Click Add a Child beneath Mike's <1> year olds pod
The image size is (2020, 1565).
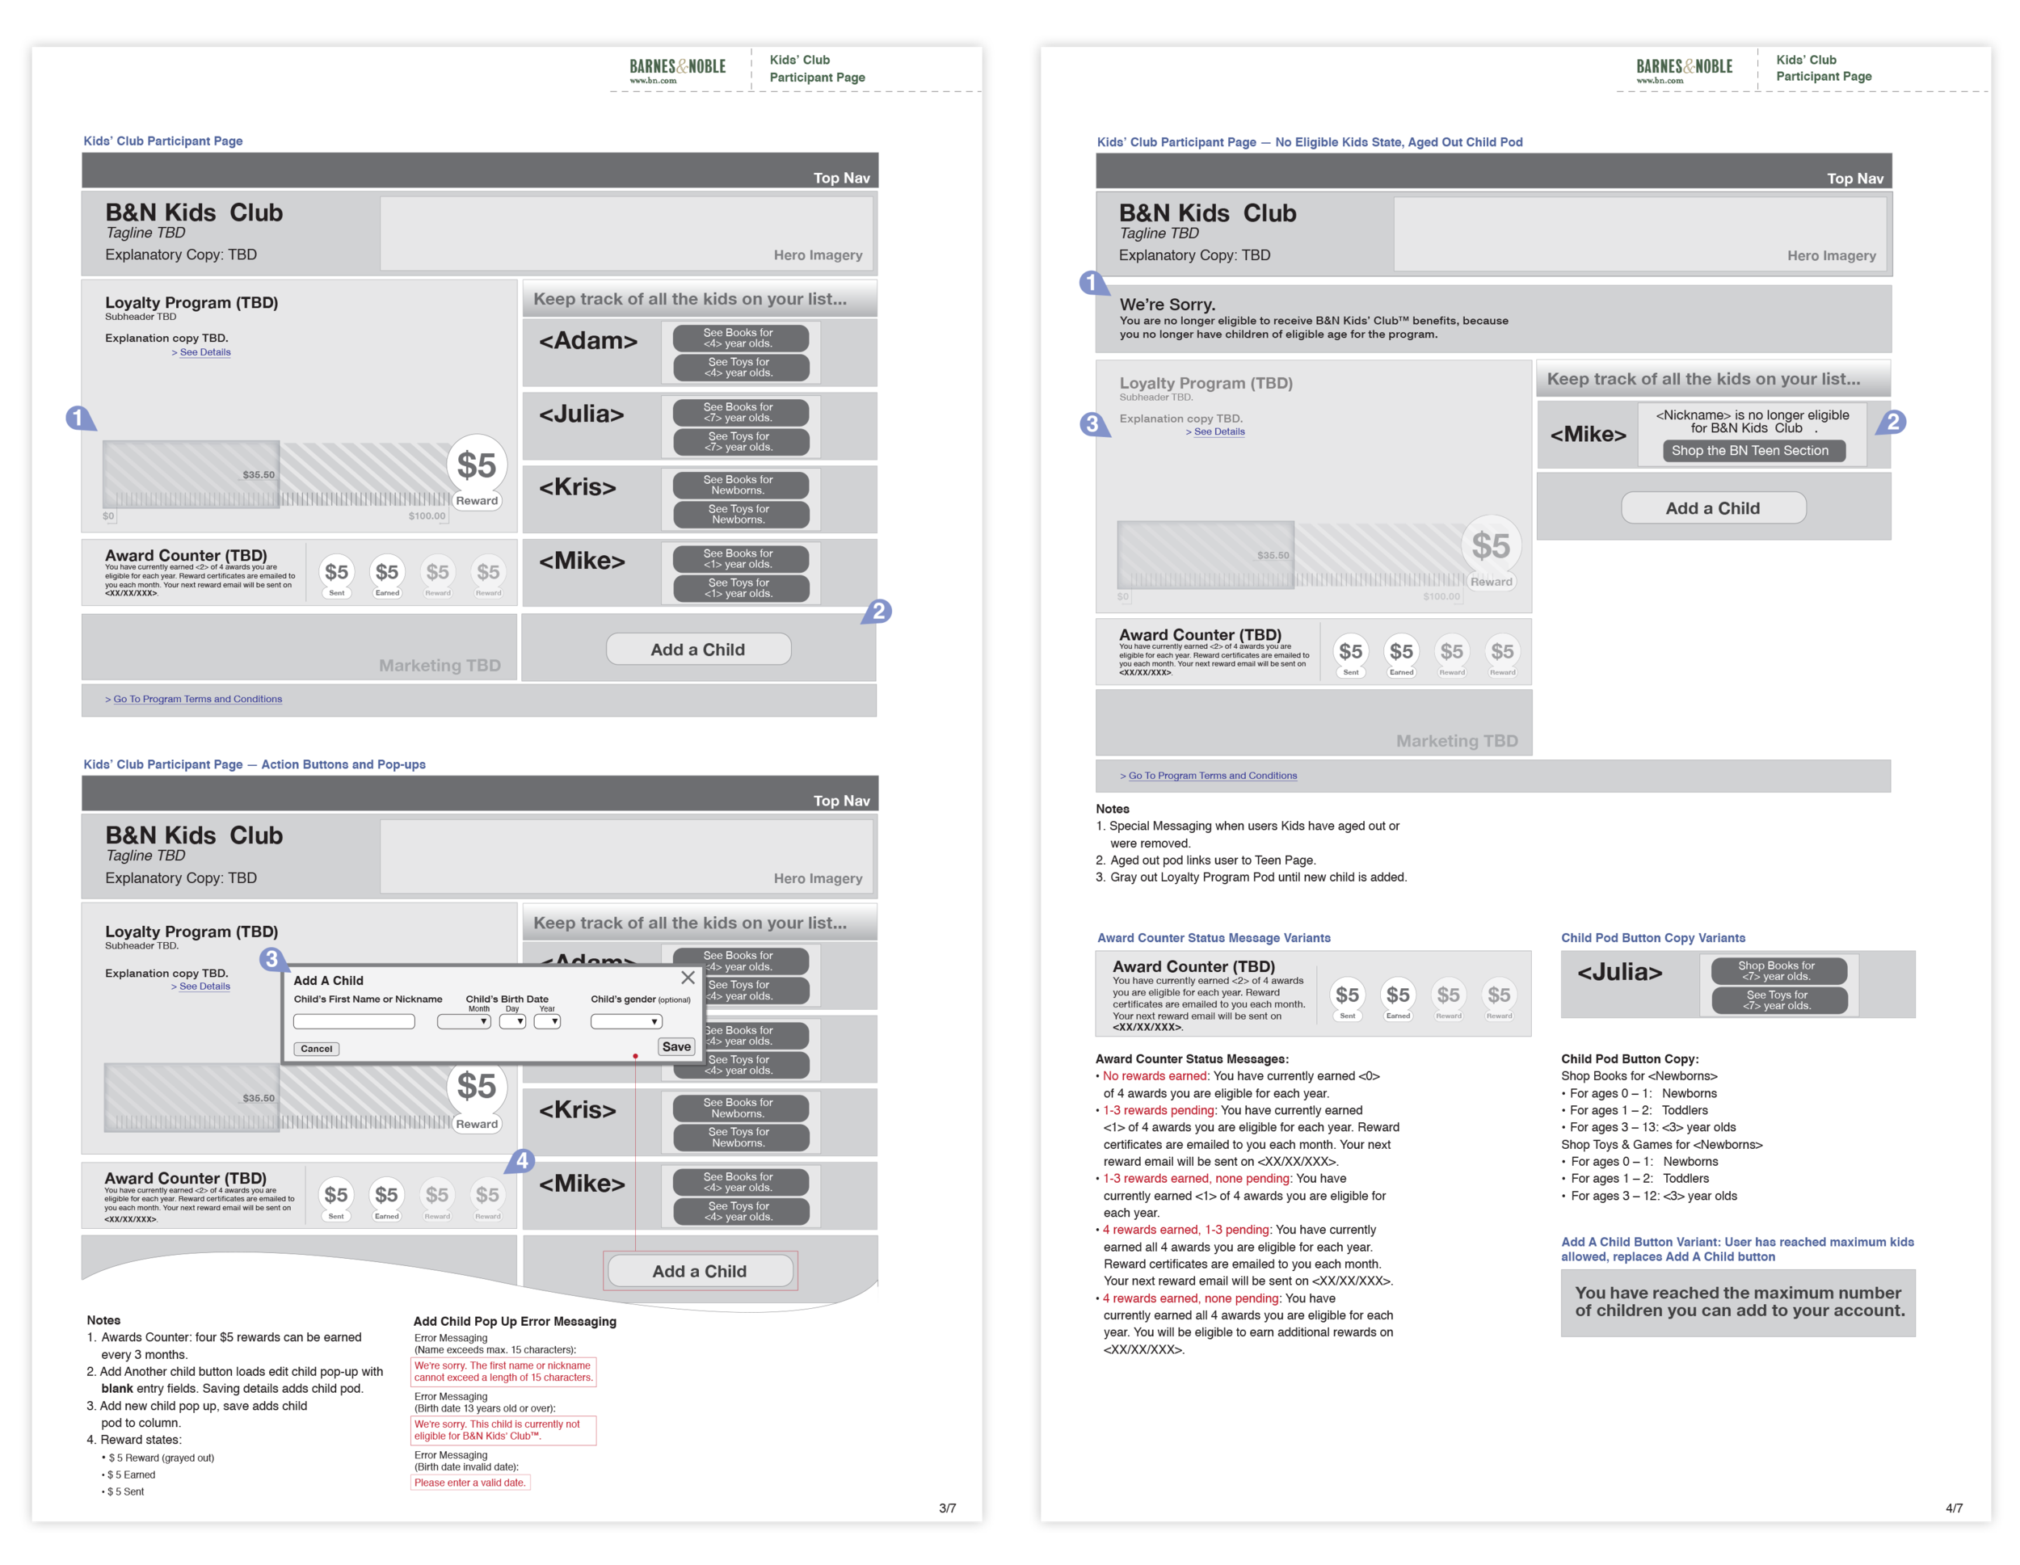(698, 650)
